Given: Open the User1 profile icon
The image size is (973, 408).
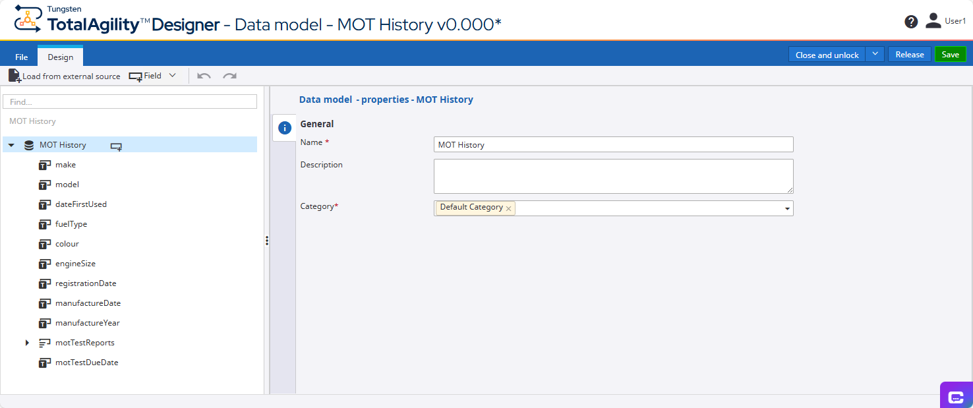Looking at the screenshot, I should click(x=933, y=21).
